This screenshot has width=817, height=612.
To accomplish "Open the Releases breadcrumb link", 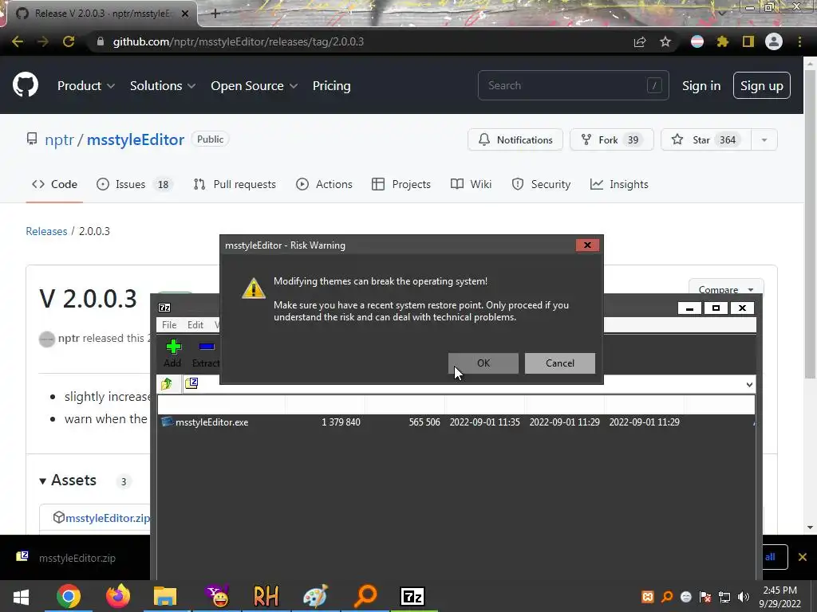I will [46, 231].
